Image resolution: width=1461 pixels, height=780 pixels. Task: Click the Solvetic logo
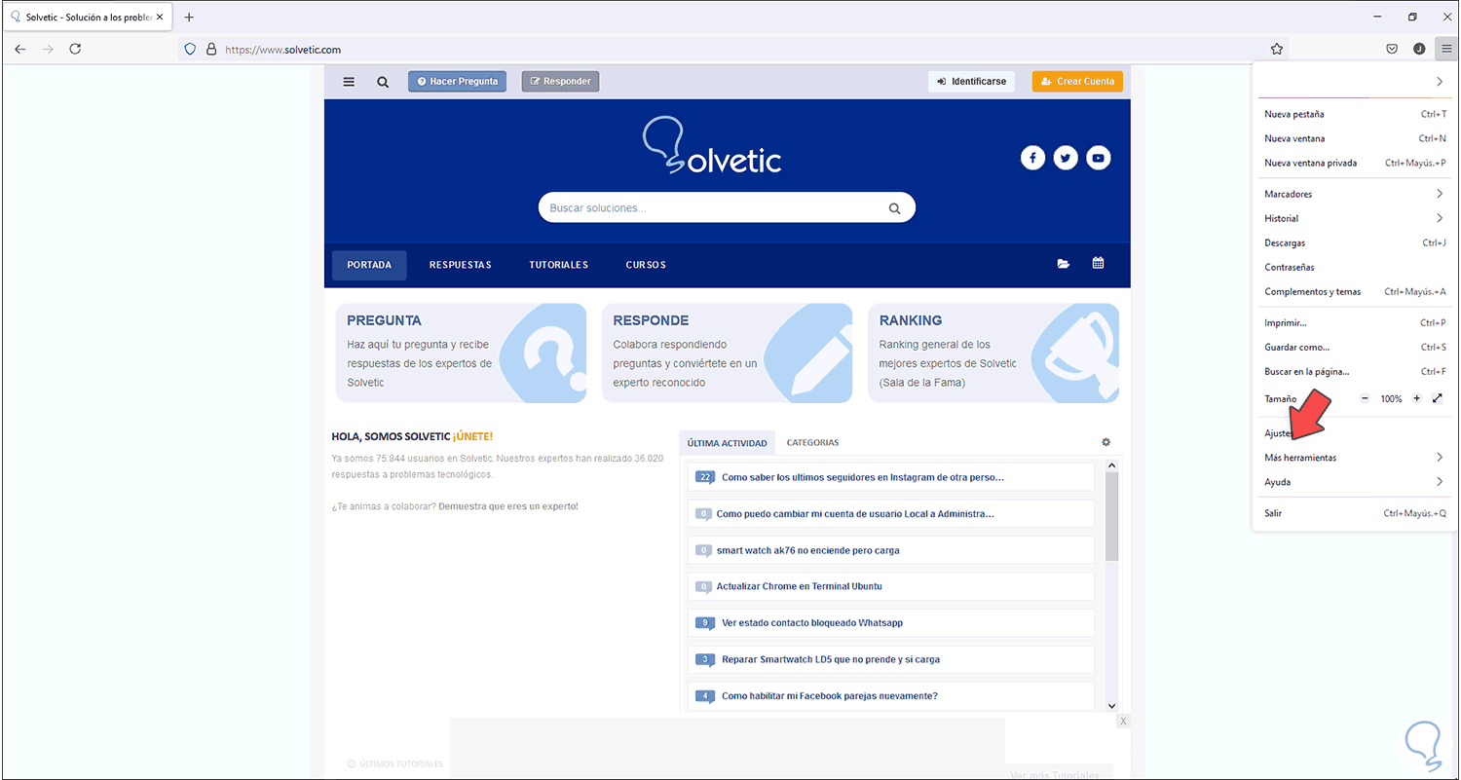click(712, 146)
